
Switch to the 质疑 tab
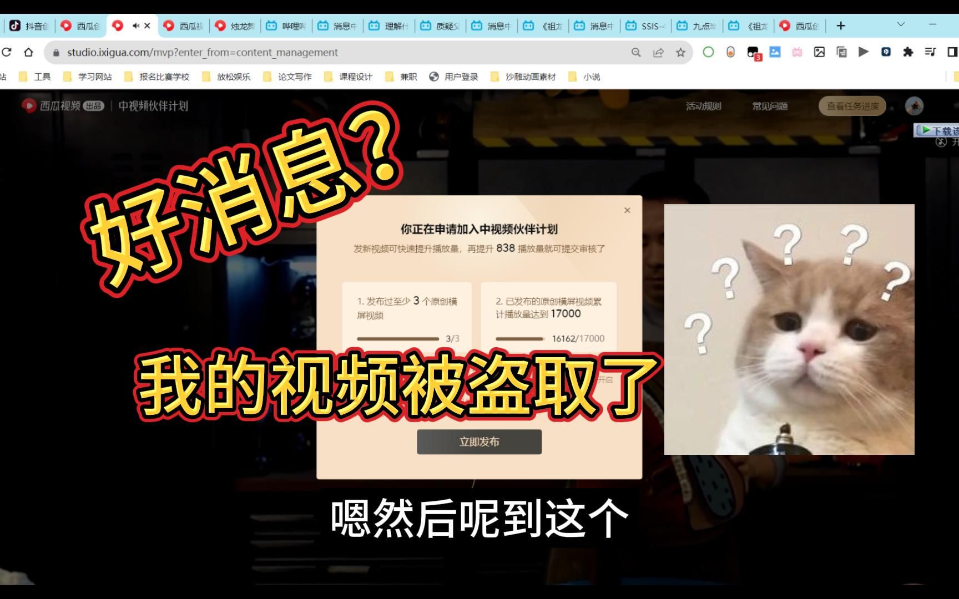[x=441, y=26]
